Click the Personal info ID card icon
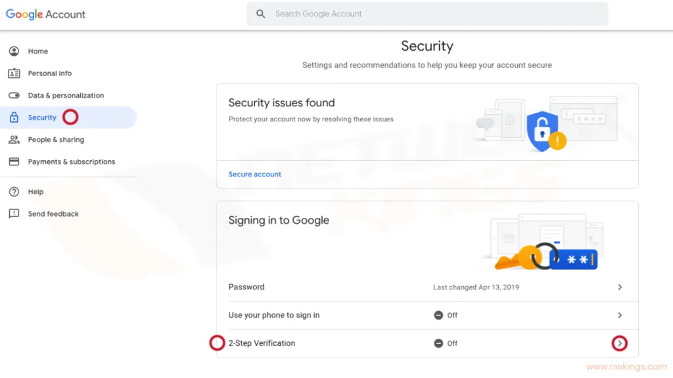Image resolution: width=673 pixels, height=378 pixels. tap(14, 73)
